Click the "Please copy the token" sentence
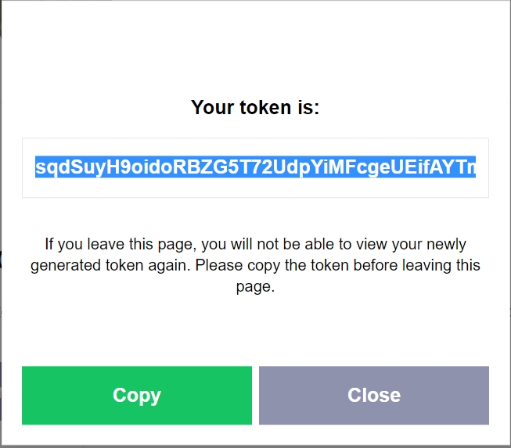The width and height of the screenshot is (511, 448). 336,266
